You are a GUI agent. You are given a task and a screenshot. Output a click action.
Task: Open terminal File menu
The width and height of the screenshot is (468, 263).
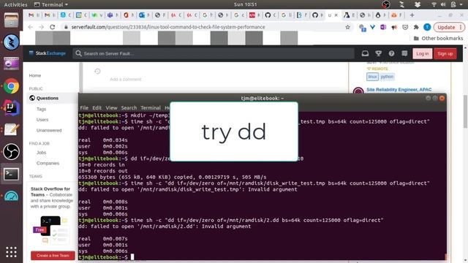84,107
